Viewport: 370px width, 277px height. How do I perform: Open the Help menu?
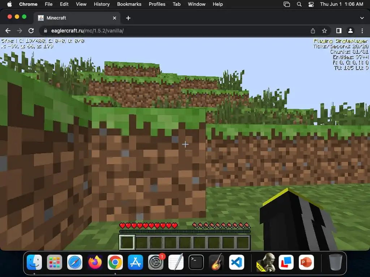(218, 4)
